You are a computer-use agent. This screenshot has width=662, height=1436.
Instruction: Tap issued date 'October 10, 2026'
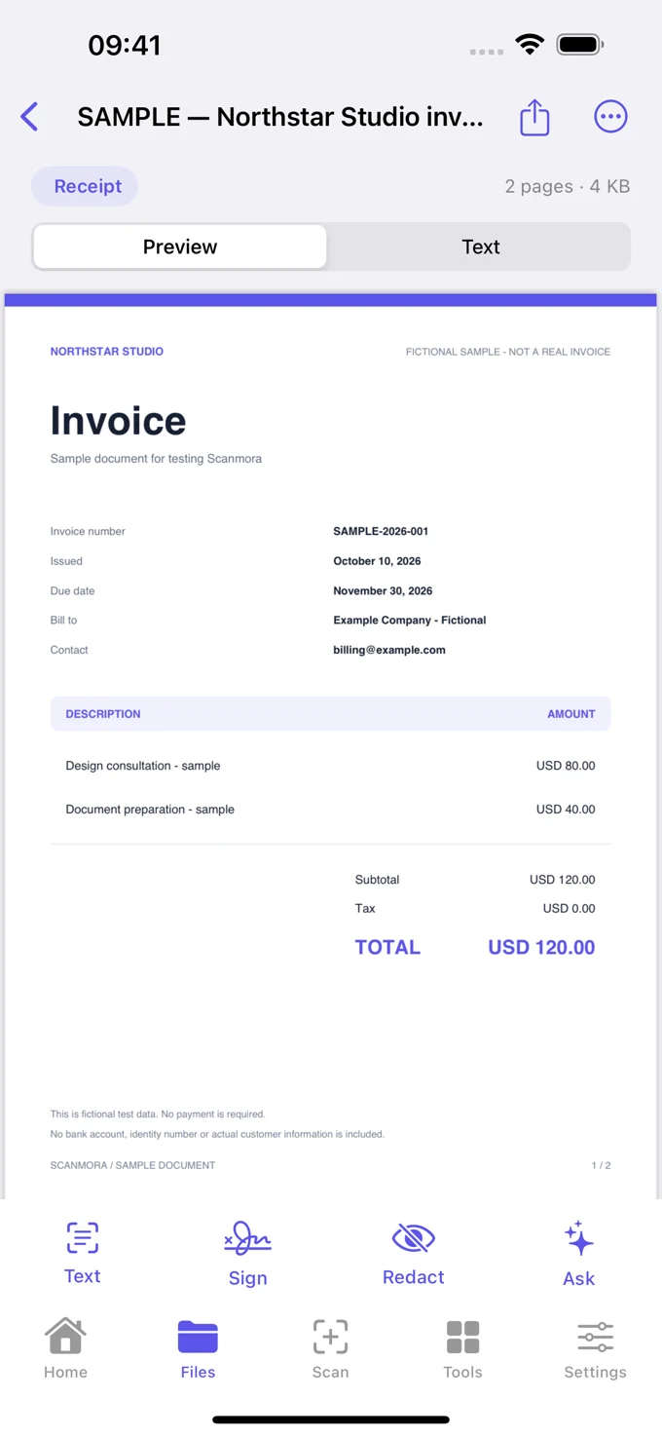click(377, 561)
